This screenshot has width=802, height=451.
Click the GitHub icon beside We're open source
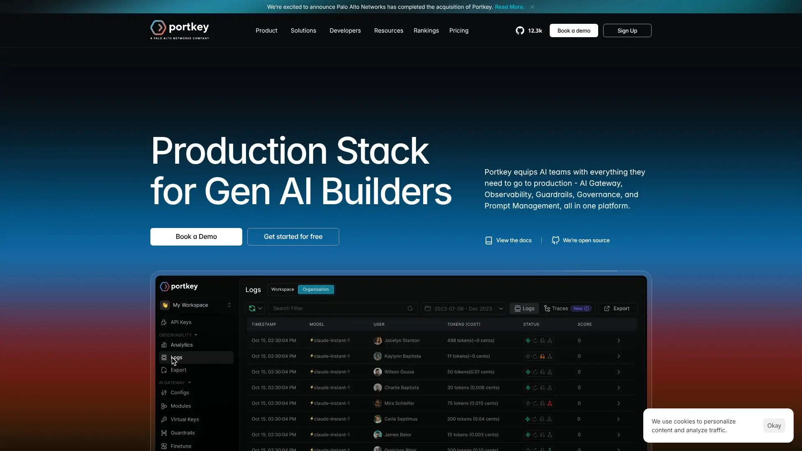tap(556, 241)
